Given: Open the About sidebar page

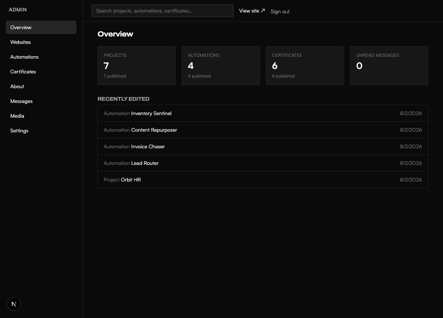Looking at the screenshot, I should pyautogui.click(x=41, y=86).
